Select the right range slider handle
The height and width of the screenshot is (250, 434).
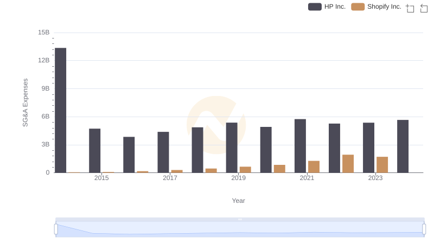tap(424, 229)
